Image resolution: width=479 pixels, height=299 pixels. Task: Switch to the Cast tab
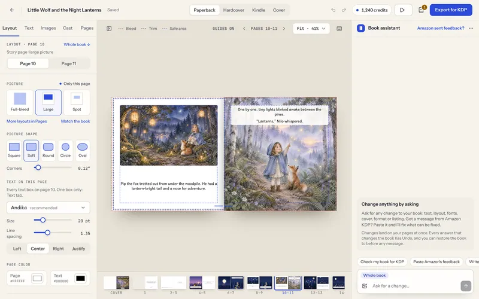tap(68, 28)
